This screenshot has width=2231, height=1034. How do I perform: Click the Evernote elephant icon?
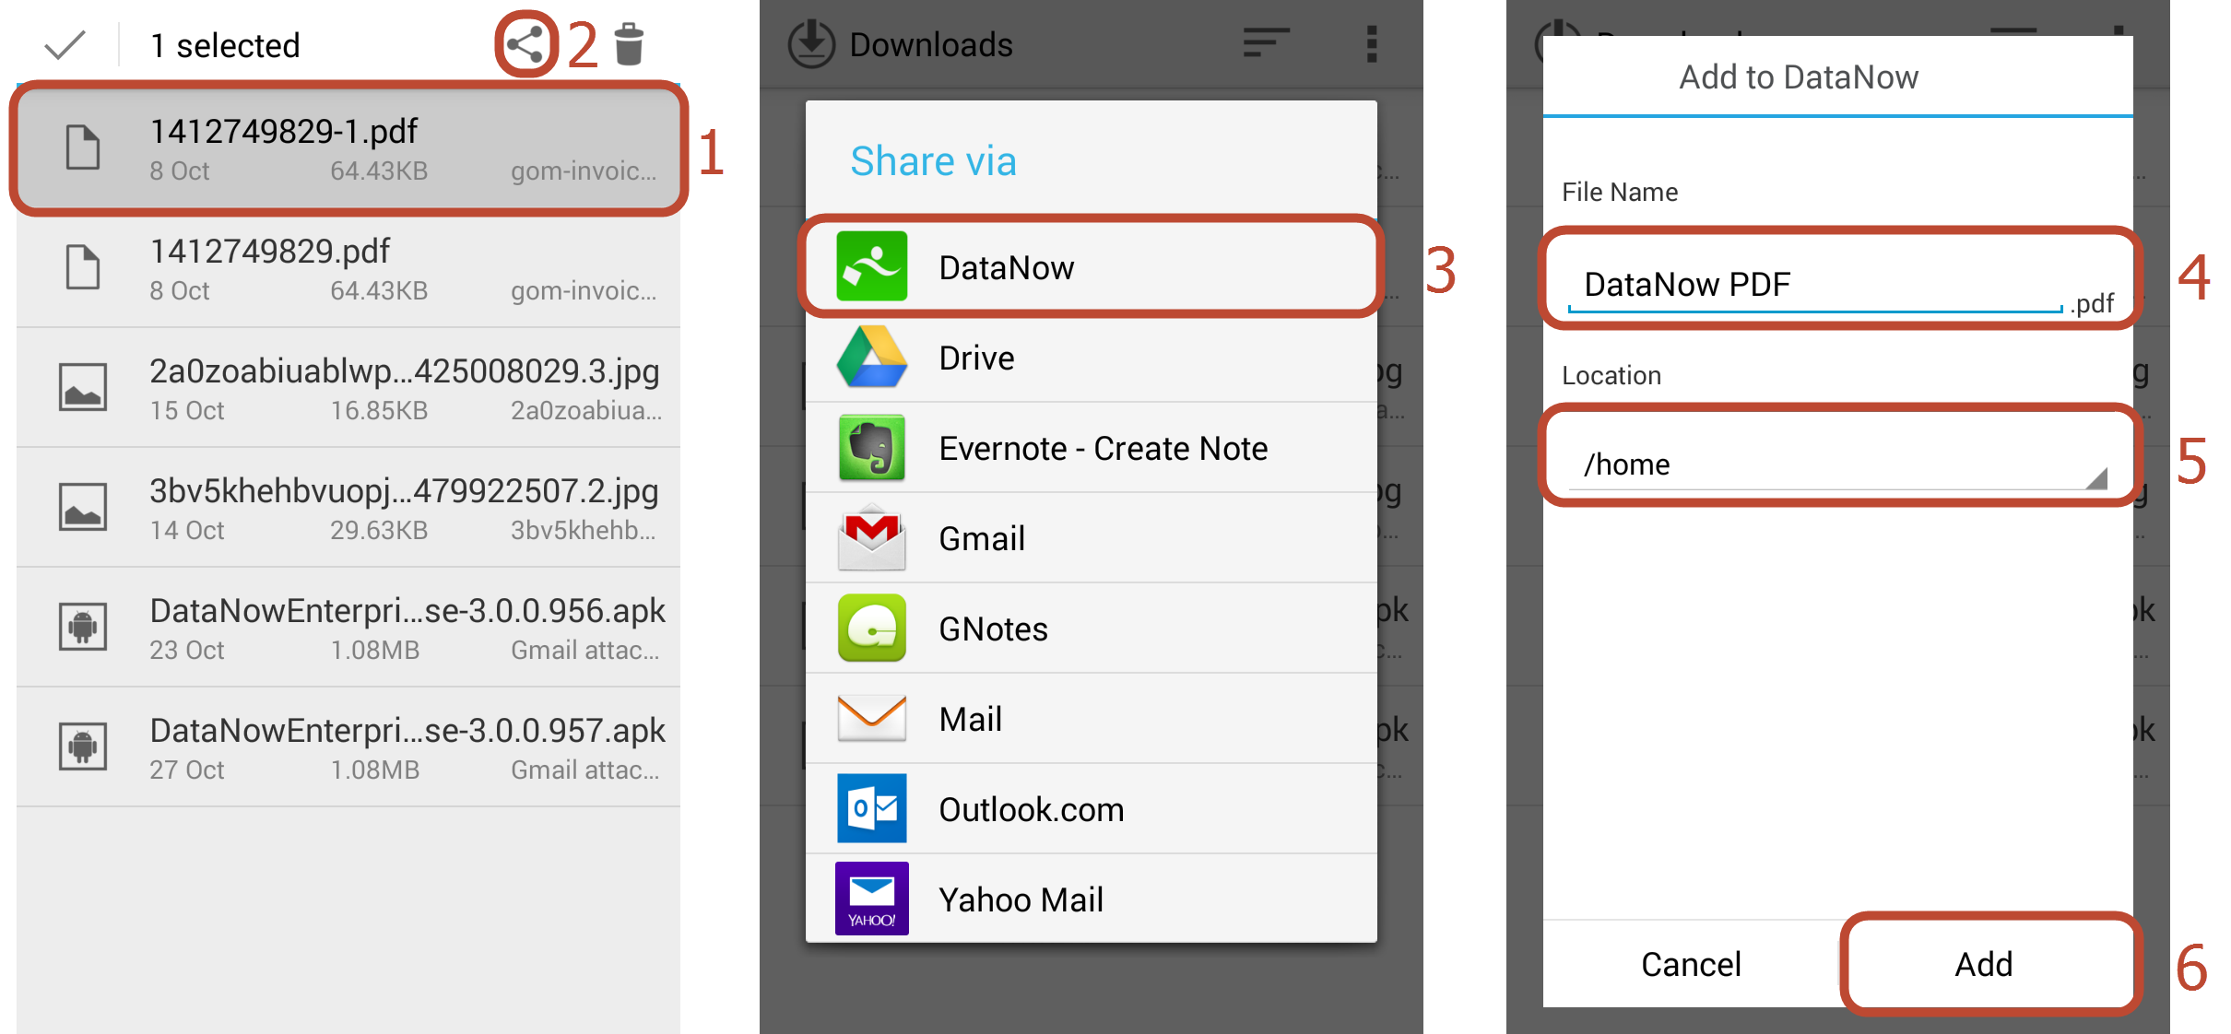(x=872, y=447)
